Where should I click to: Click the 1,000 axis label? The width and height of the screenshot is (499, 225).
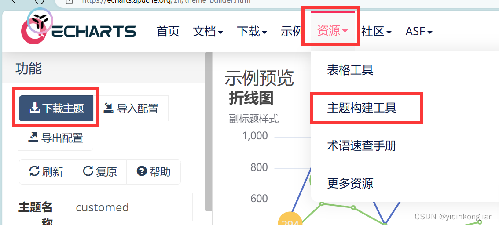click(255, 136)
